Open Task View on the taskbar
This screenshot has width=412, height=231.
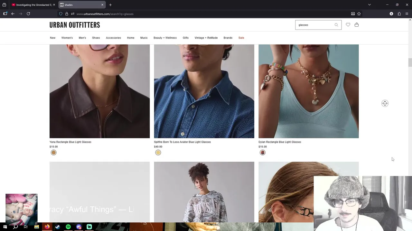(26, 227)
